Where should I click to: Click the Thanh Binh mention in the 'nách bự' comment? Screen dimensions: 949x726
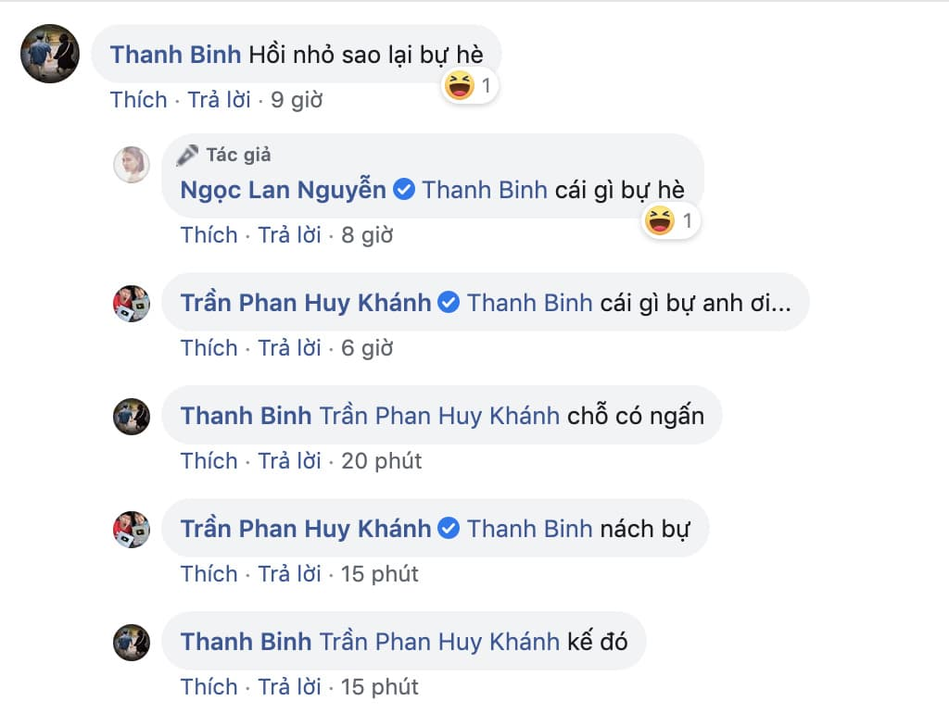tap(528, 528)
